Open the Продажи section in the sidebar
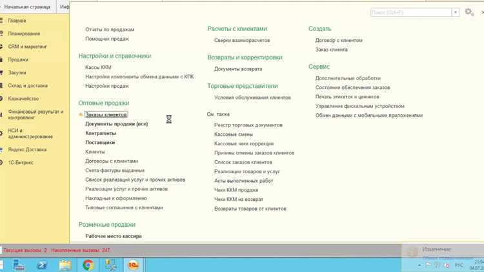The width and height of the screenshot is (484, 272). click(x=18, y=59)
